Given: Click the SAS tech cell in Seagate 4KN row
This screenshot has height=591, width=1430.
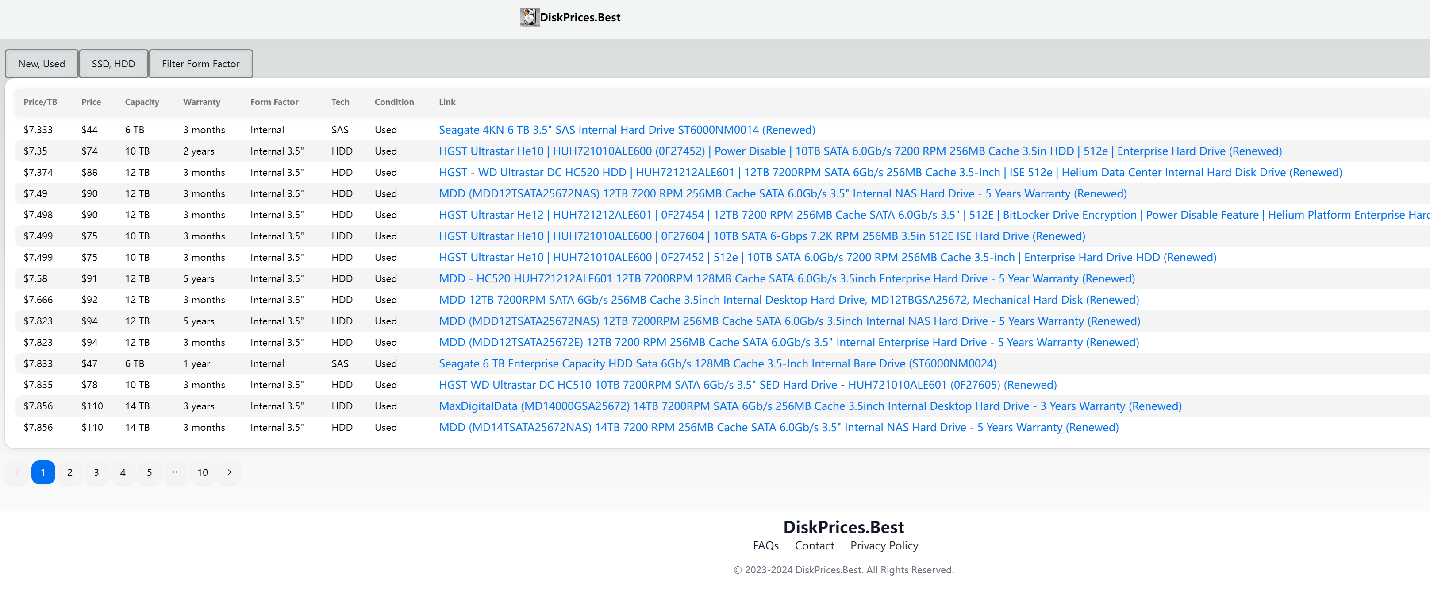Looking at the screenshot, I should click(x=340, y=130).
